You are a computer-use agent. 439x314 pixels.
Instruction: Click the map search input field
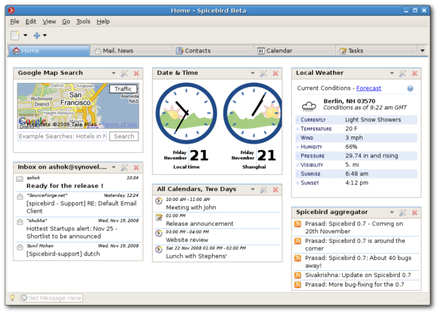tap(62, 136)
